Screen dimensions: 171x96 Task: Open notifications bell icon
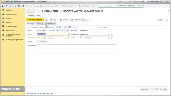pos(19,6)
